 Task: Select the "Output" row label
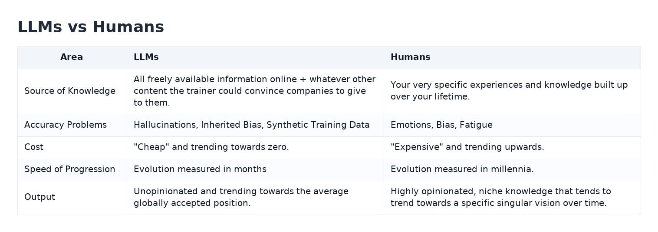tap(39, 197)
